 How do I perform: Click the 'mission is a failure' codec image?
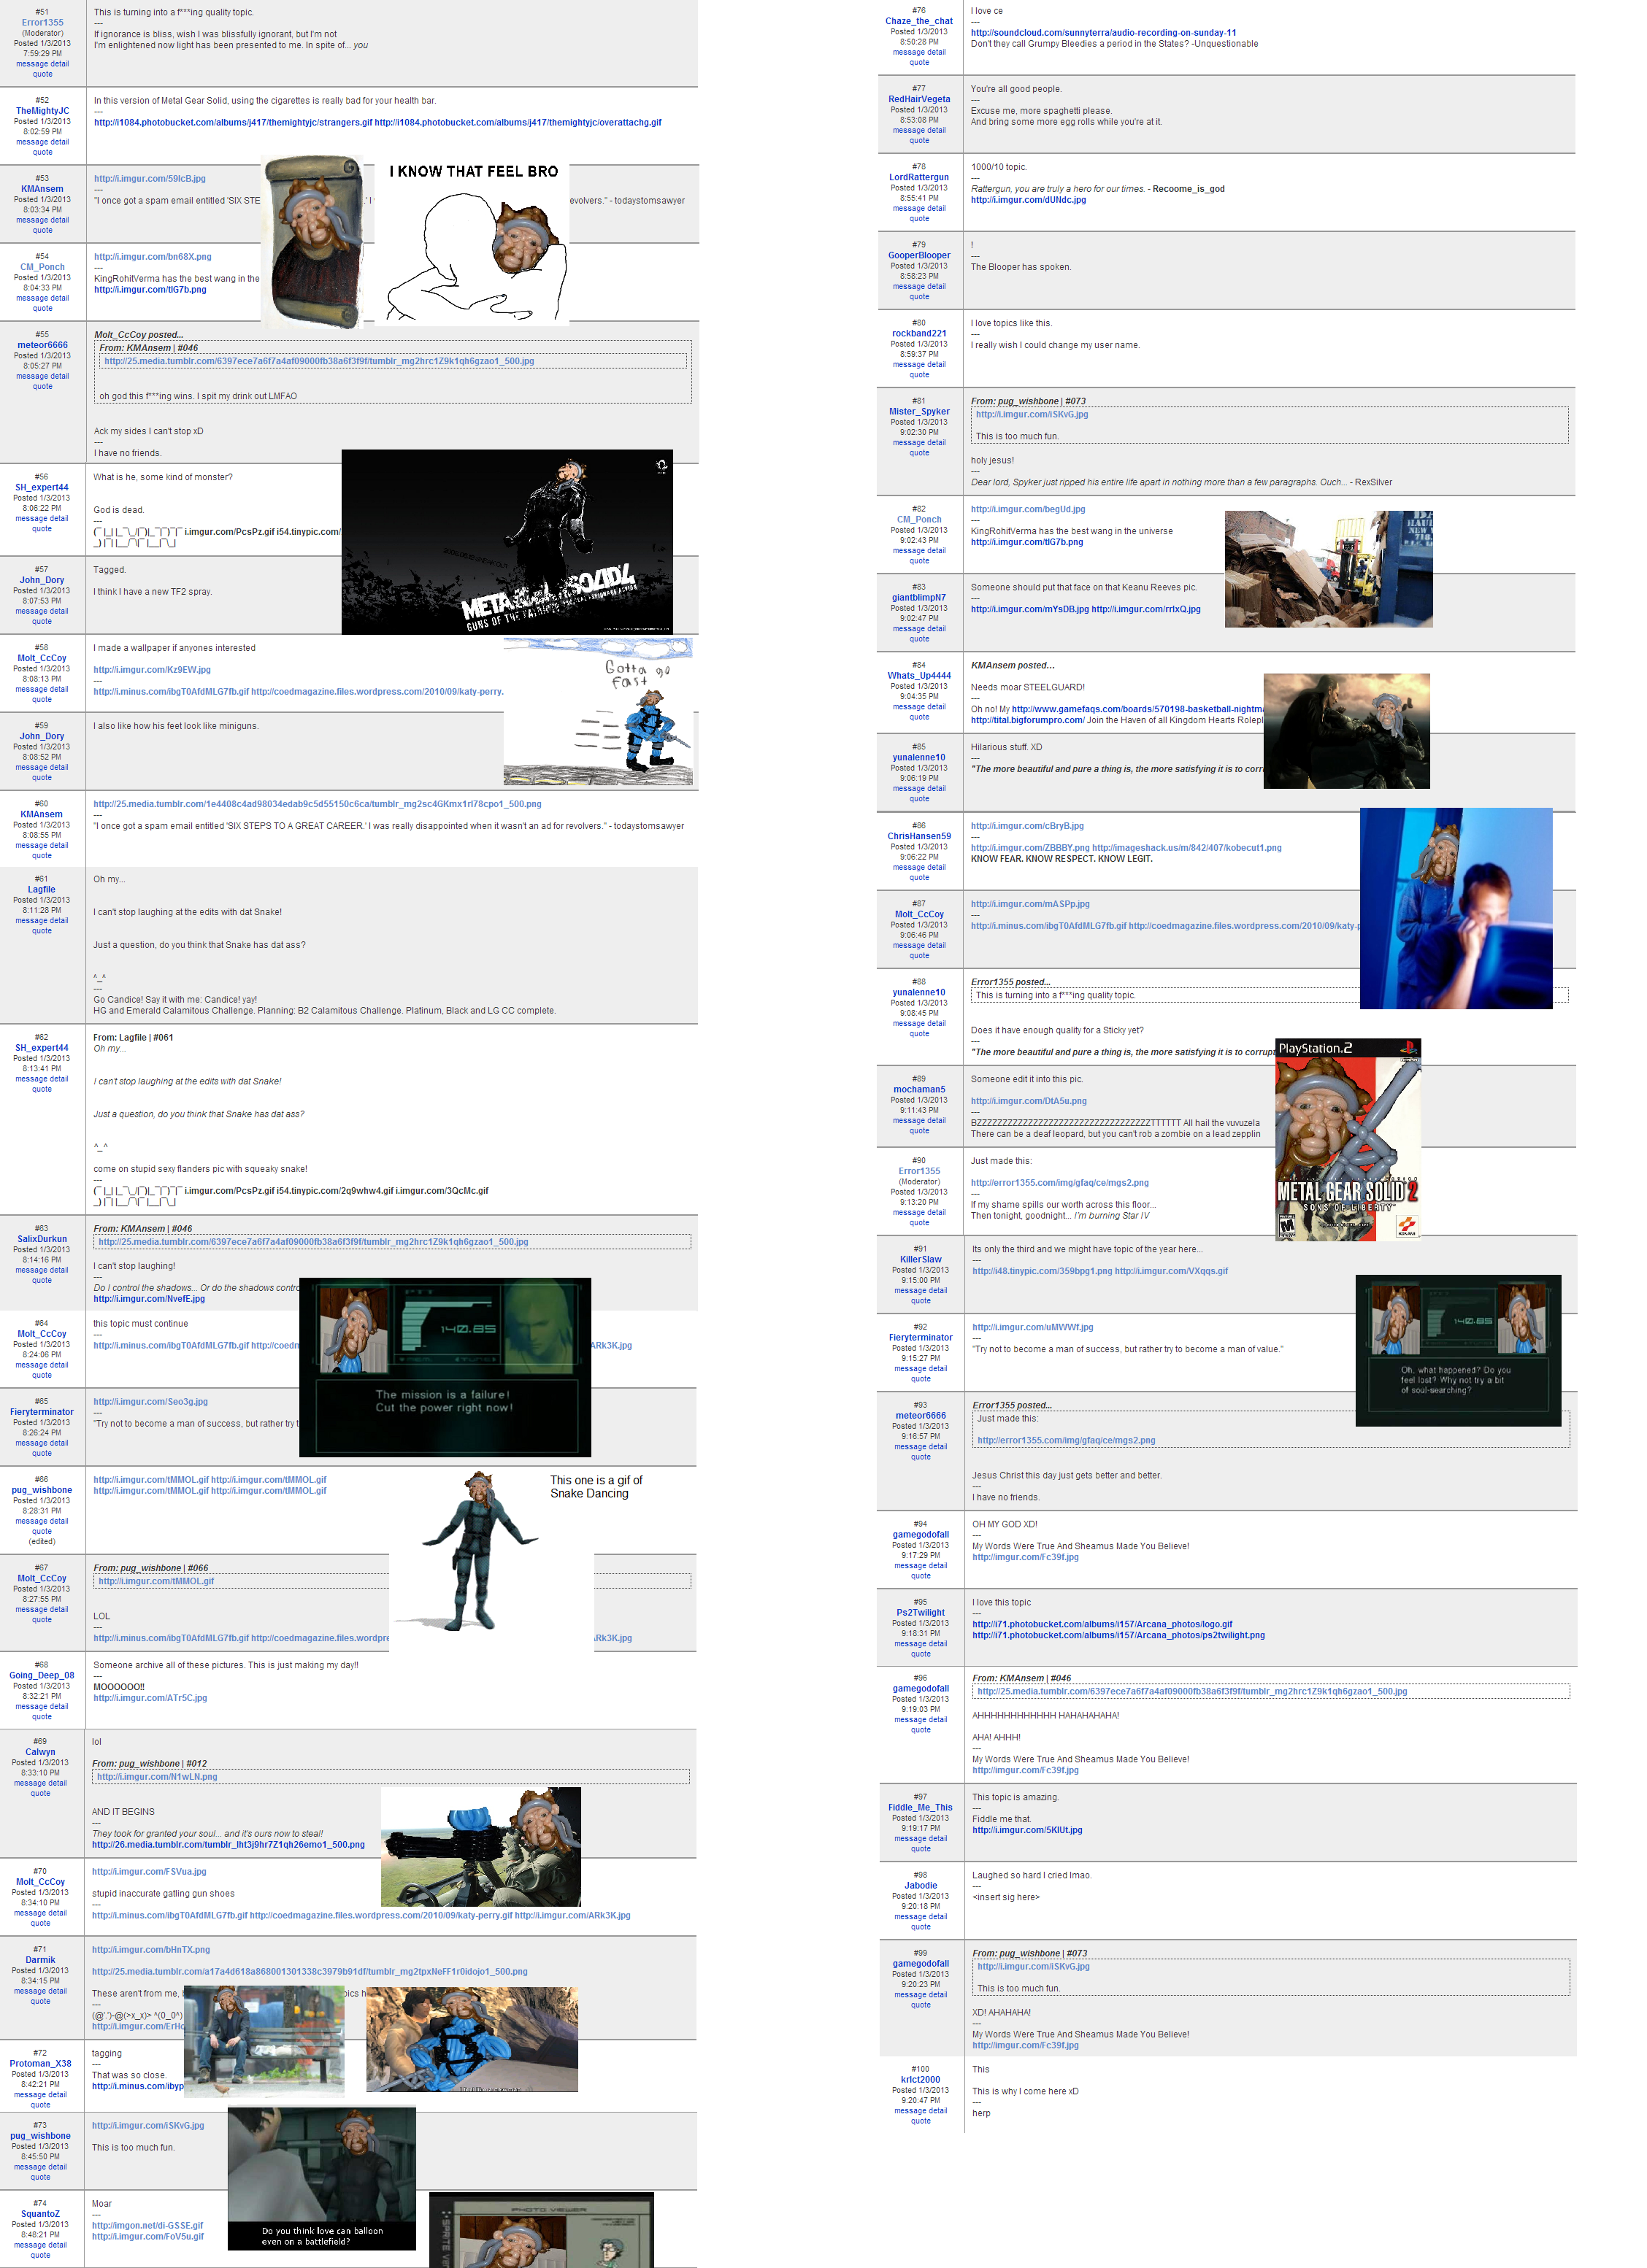point(445,1366)
